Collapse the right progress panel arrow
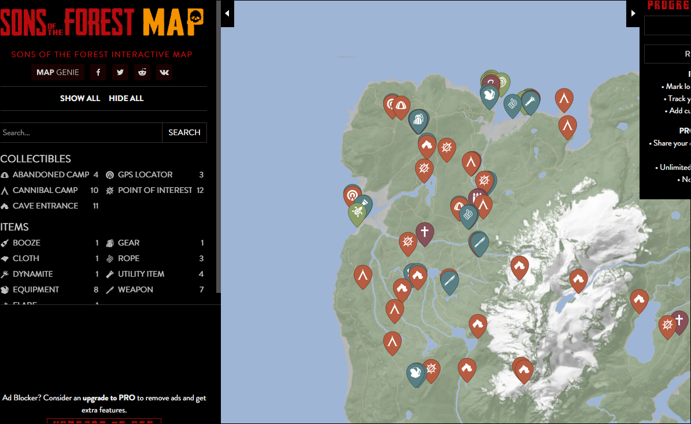Image resolution: width=691 pixels, height=424 pixels. pos(633,13)
